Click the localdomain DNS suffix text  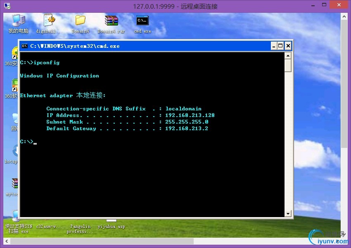183,109
